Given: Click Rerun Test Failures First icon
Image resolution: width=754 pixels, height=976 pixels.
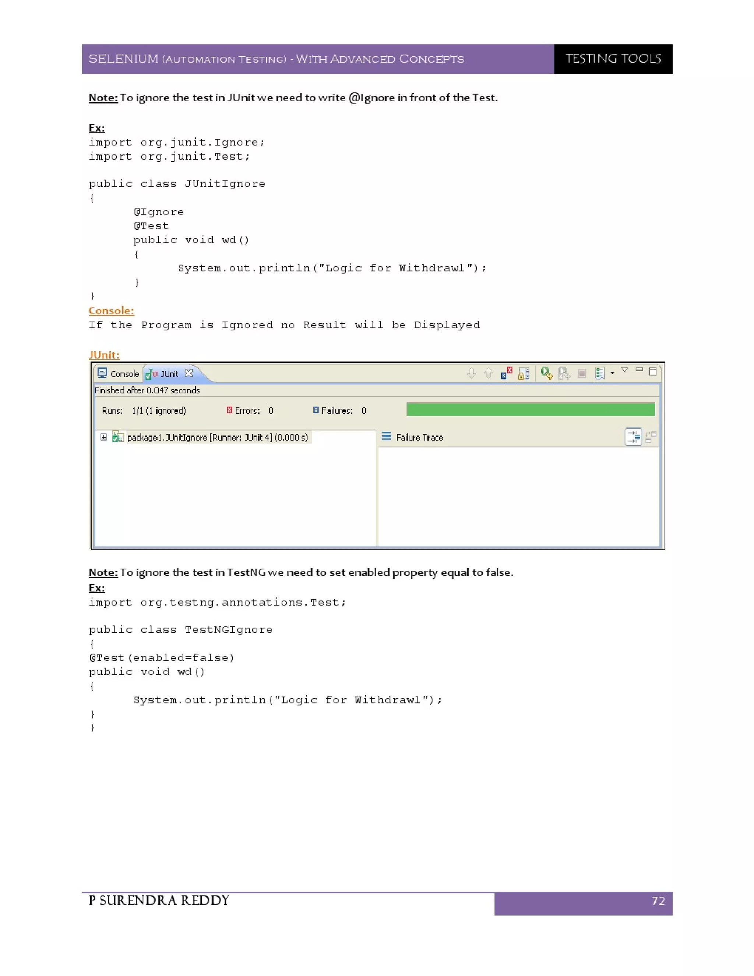Looking at the screenshot, I should (564, 373).
